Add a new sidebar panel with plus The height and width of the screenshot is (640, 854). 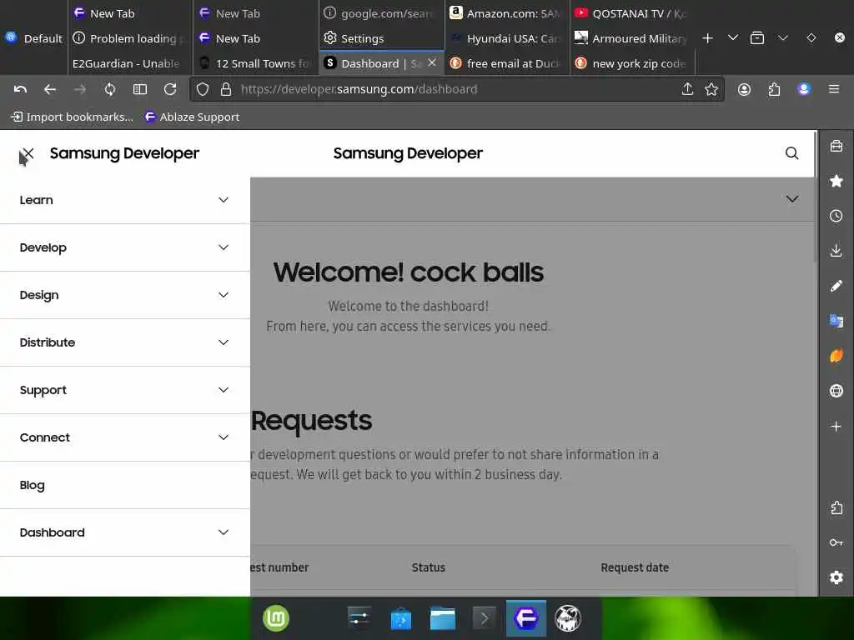tap(836, 426)
